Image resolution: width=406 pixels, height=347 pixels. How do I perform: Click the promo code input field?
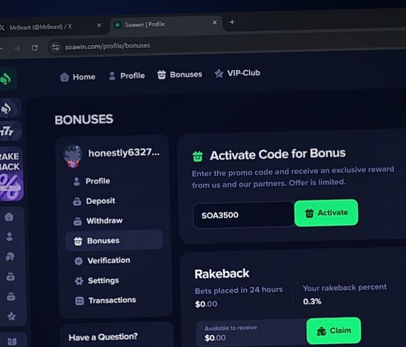coord(243,215)
